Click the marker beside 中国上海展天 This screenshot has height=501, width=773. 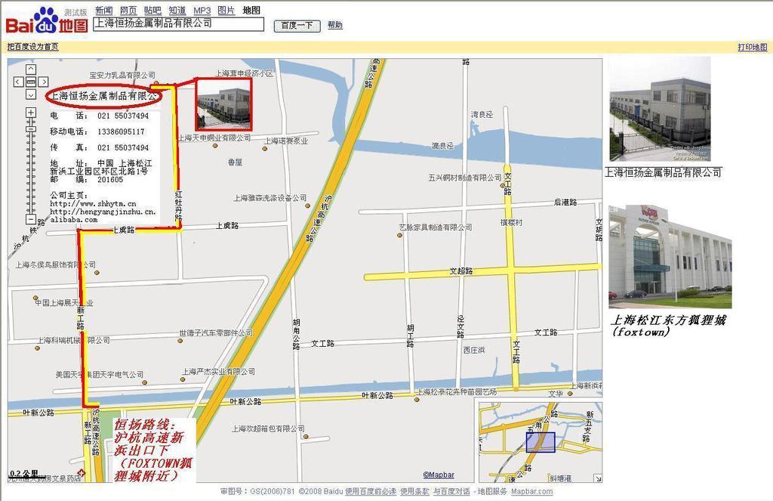click(35, 298)
